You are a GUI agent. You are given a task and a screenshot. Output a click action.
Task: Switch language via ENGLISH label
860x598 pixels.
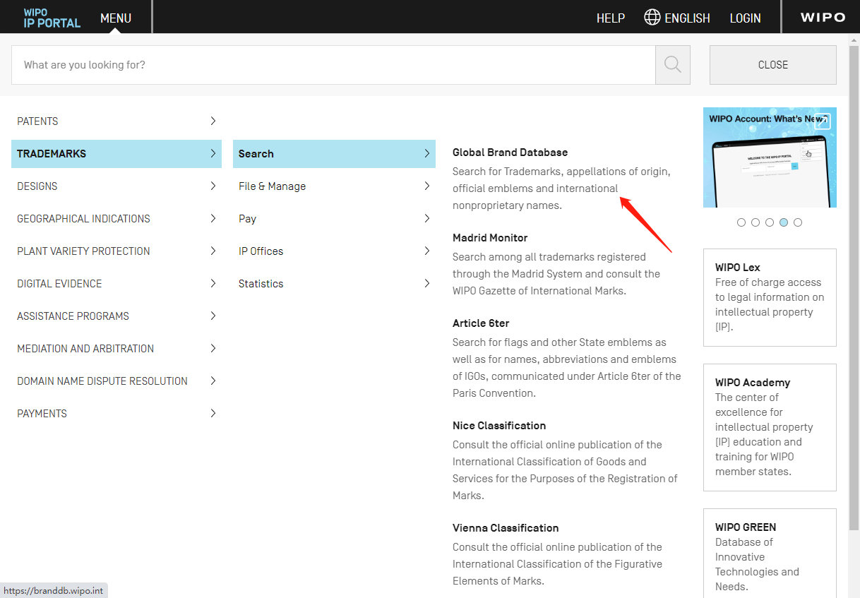point(687,18)
